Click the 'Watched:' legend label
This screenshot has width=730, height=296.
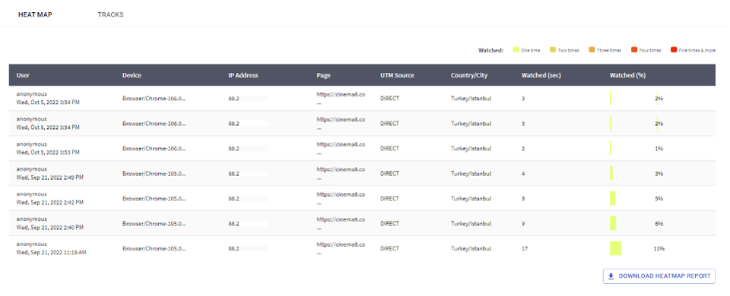tap(490, 50)
